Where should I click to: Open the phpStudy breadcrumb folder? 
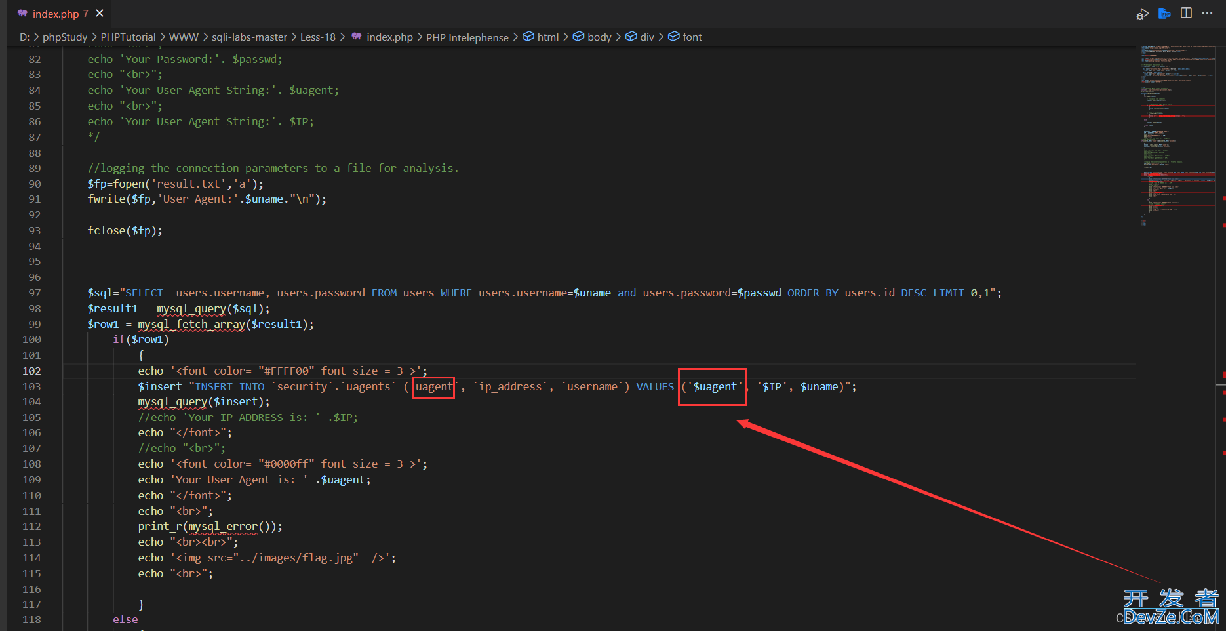pyautogui.click(x=65, y=37)
